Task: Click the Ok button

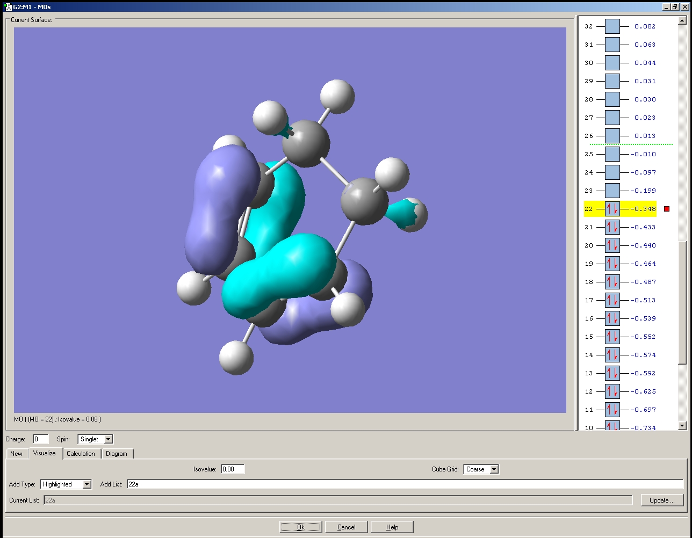Action: click(x=301, y=527)
